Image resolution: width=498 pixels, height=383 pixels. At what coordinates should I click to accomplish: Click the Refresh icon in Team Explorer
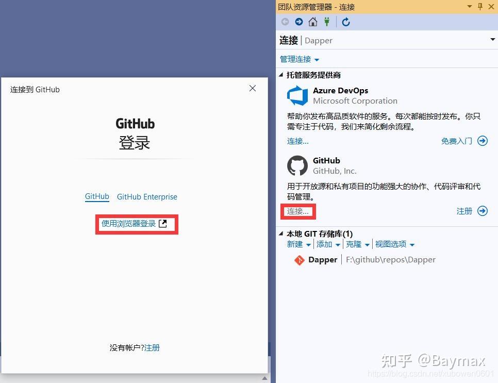pos(345,22)
